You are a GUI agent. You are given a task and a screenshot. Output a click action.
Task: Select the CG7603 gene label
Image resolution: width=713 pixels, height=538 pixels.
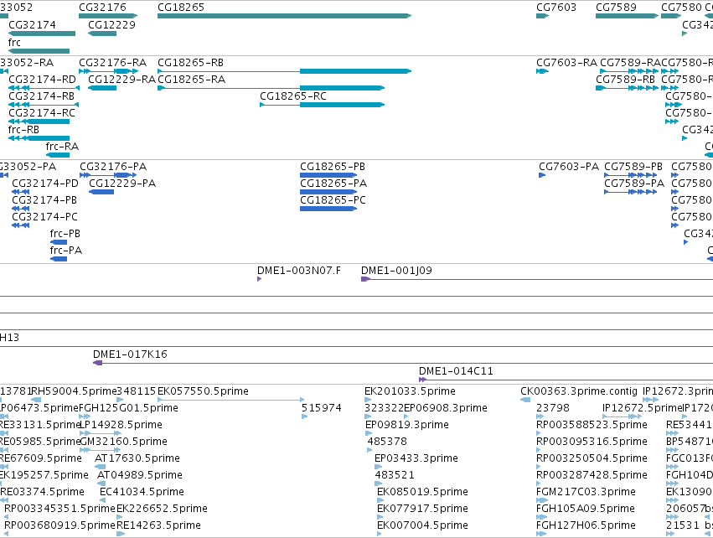click(556, 8)
